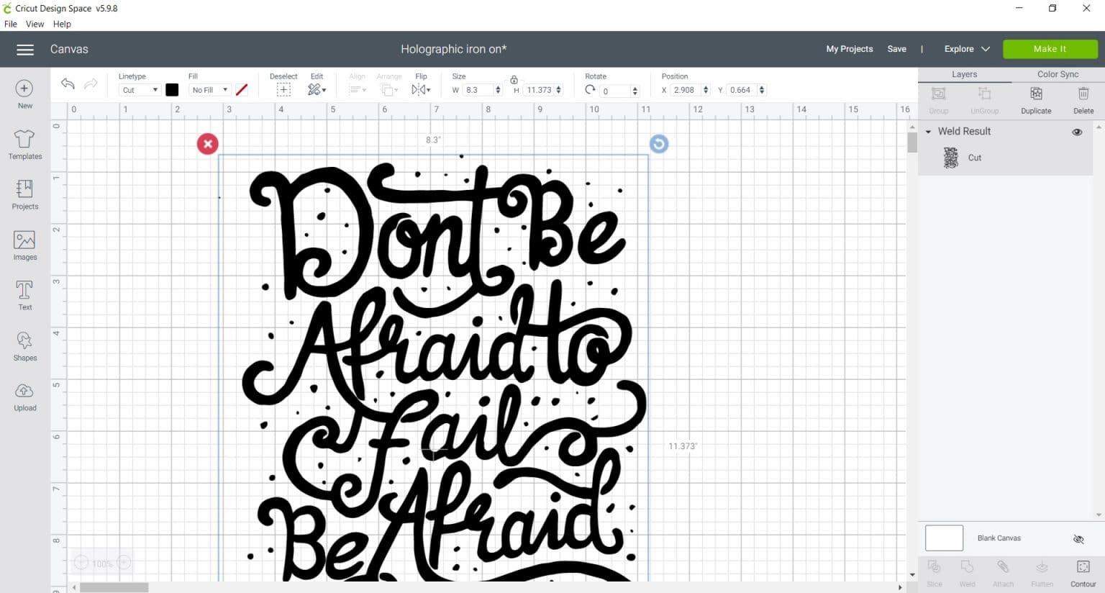Open the Images library
Image resolution: width=1105 pixels, height=593 pixels.
point(24,245)
